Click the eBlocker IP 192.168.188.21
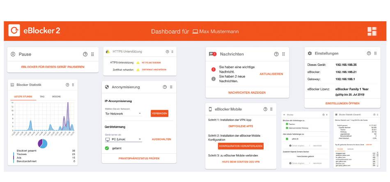This screenshot has width=390, height=182. [x=346, y=72]
